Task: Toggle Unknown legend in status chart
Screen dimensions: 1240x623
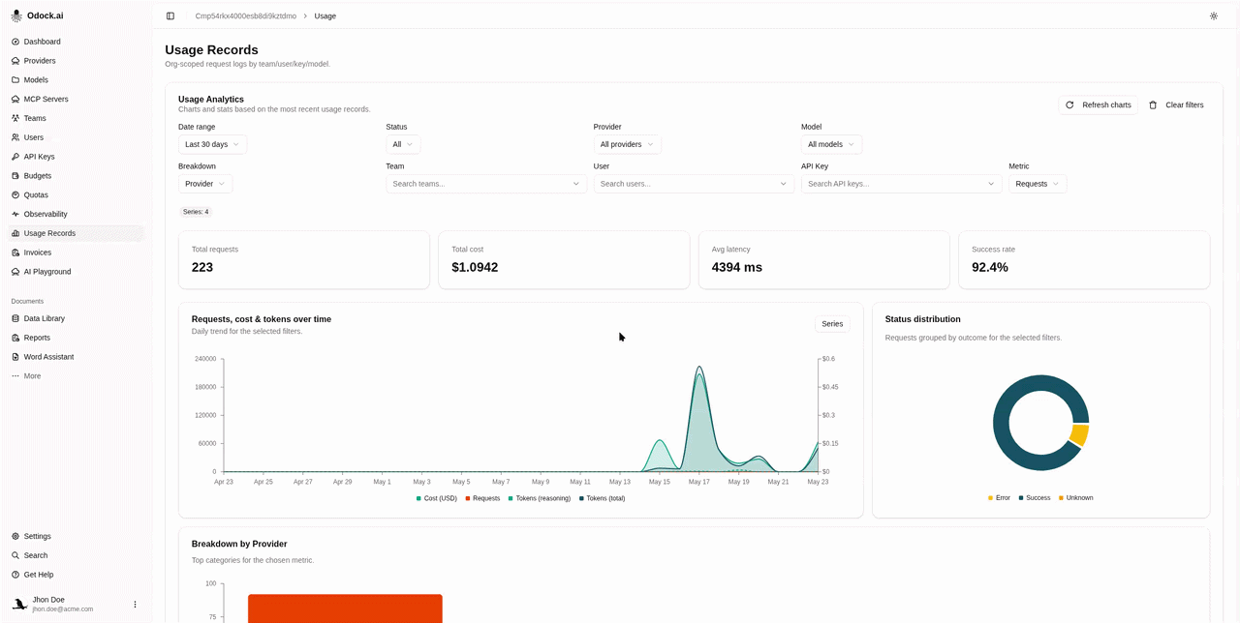Action: point(1076,498)
